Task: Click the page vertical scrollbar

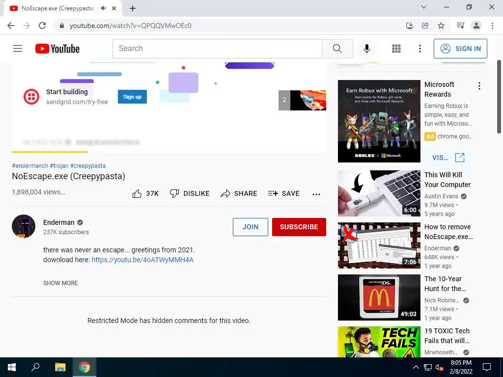Action: coord(499,97)
